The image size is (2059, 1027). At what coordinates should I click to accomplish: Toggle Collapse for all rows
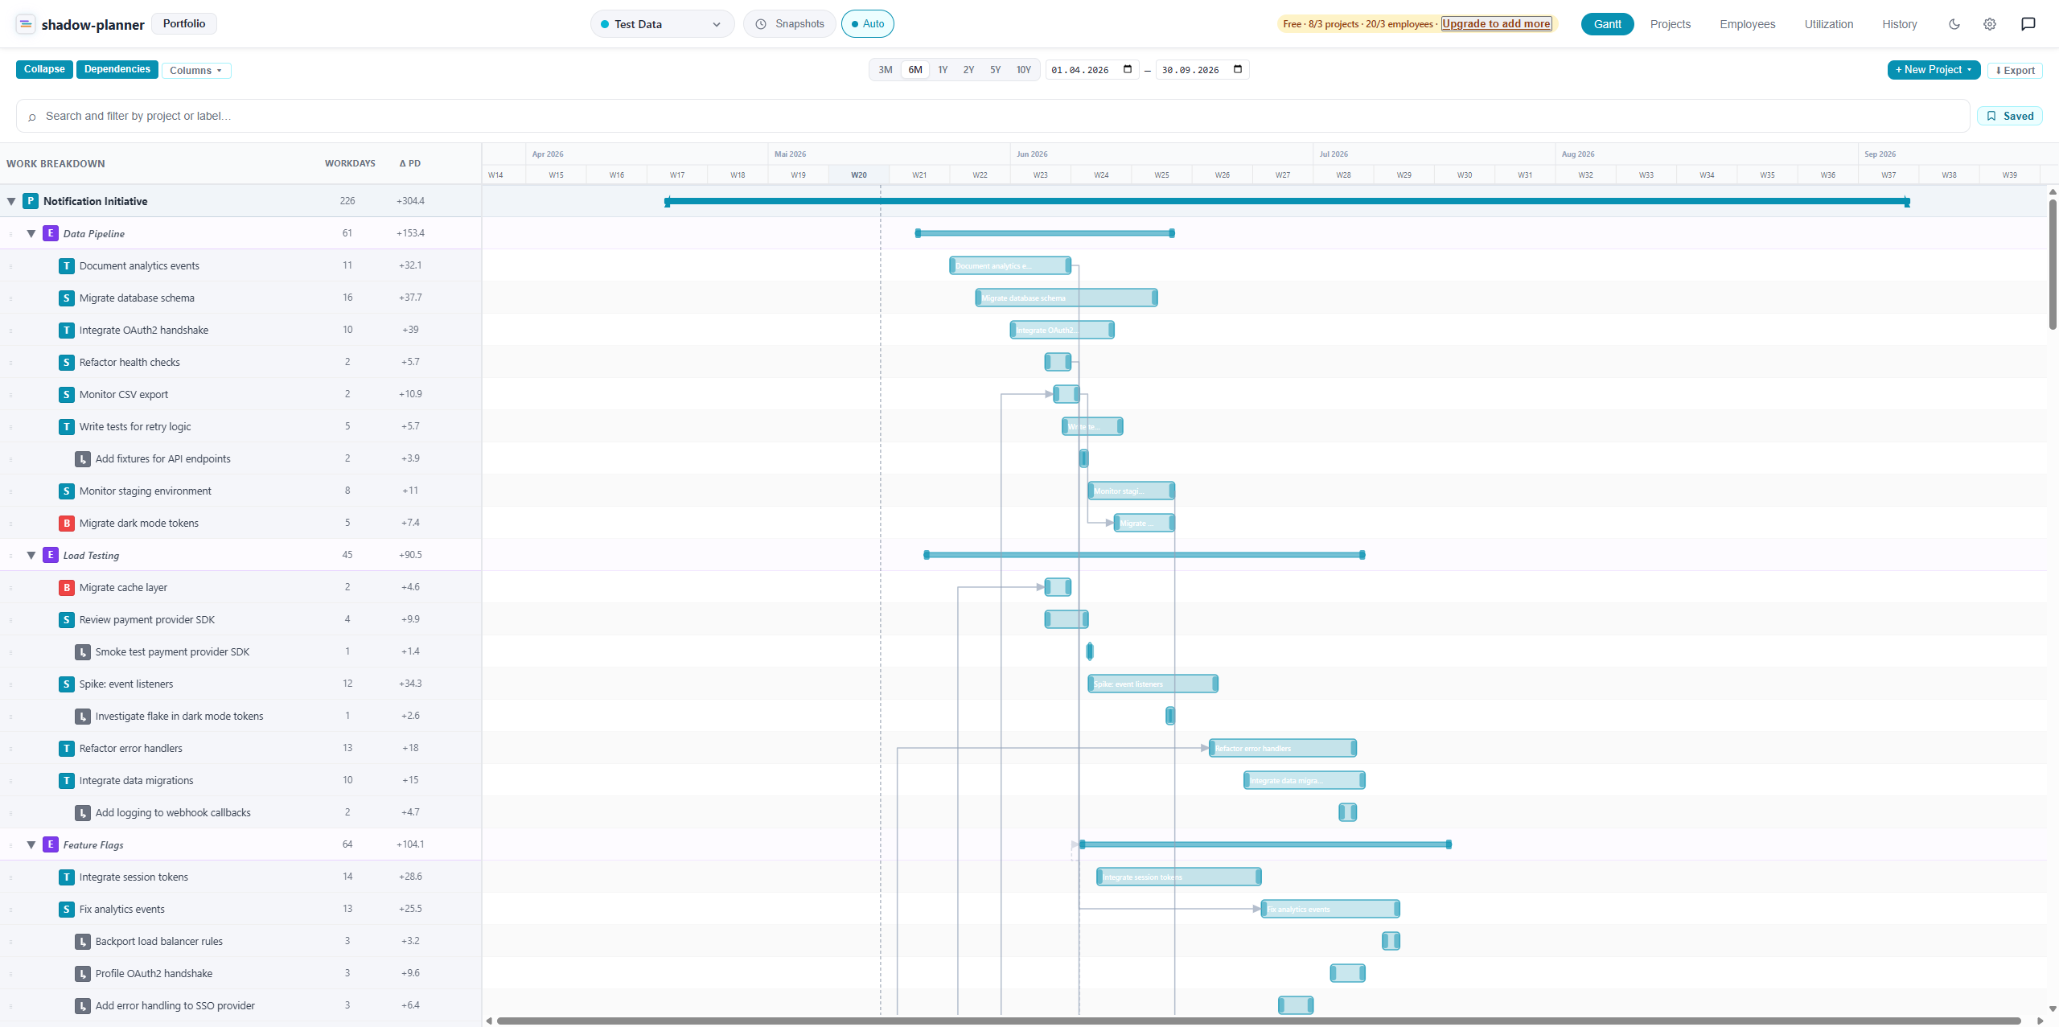[44, 69]
